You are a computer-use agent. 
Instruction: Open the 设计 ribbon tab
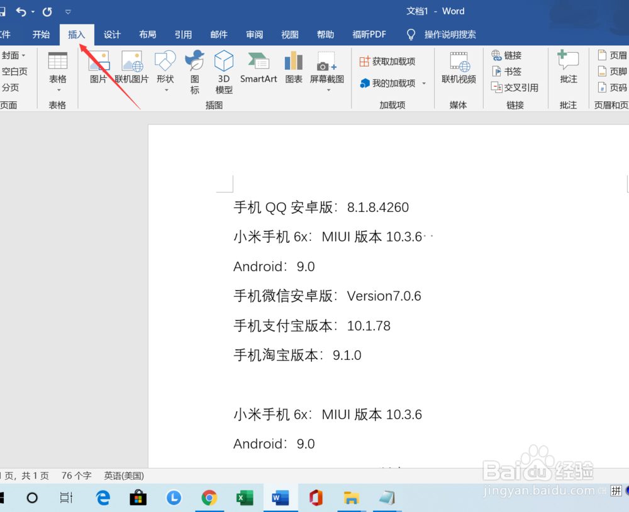[112, 35]
